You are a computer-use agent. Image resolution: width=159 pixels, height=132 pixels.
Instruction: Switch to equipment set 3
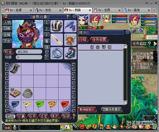click(47, 35)
